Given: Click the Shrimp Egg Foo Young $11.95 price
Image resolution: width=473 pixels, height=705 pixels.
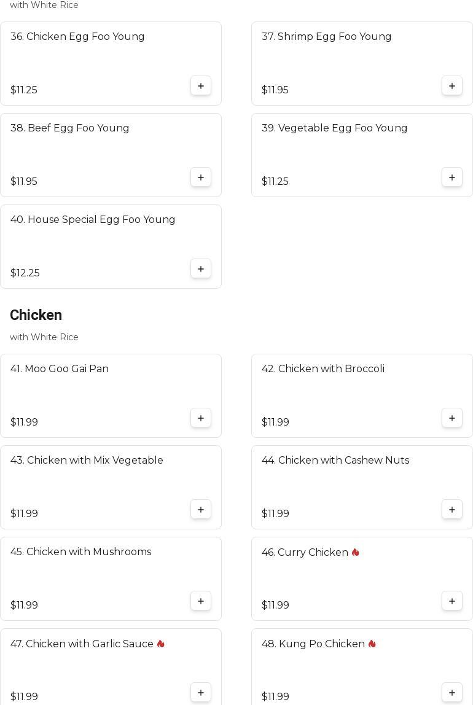Looking at the screenshot, I should pos(275,90).
